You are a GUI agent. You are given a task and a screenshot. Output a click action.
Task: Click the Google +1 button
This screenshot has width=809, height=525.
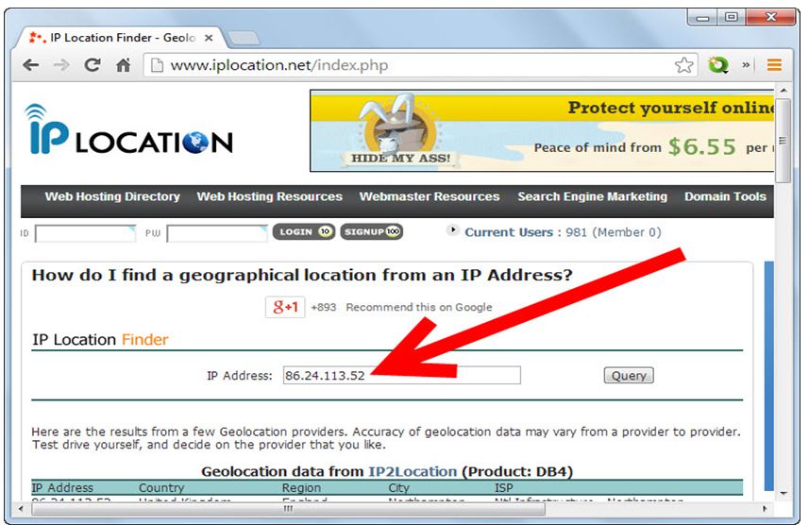point(285,307)
